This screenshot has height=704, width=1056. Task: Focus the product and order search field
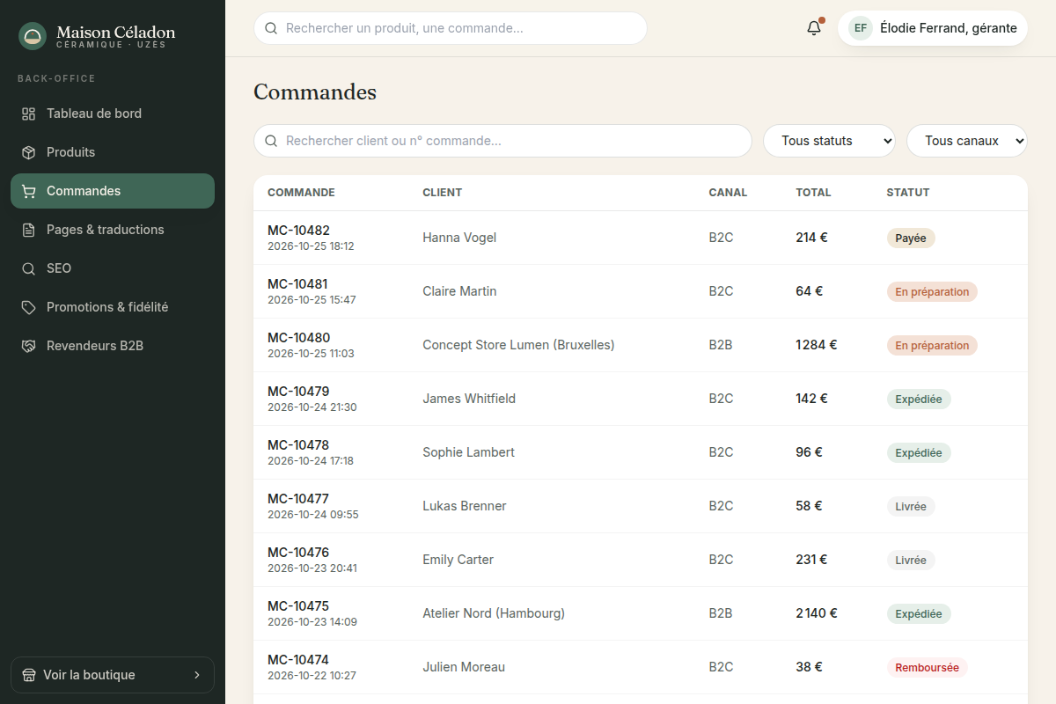[x=451, y=28]
